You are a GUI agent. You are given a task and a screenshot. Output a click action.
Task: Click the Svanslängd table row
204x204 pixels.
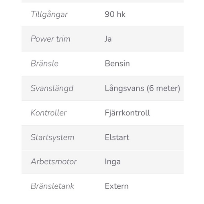[x=102, y=89]
